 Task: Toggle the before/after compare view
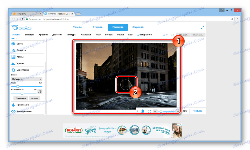click(x=142, y=111)
